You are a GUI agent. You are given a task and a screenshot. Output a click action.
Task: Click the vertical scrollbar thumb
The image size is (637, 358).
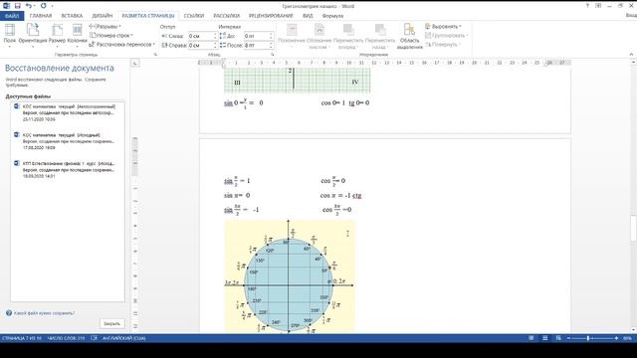(633, 229)
